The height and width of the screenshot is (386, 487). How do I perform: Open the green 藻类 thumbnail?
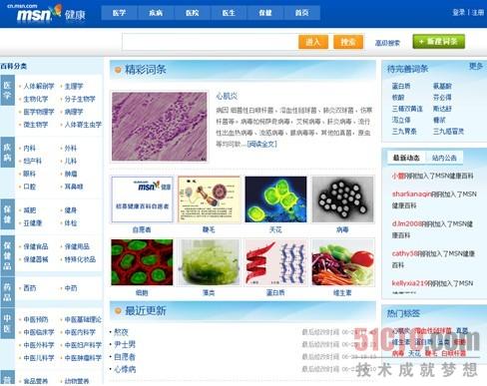[x=209, y=262]
